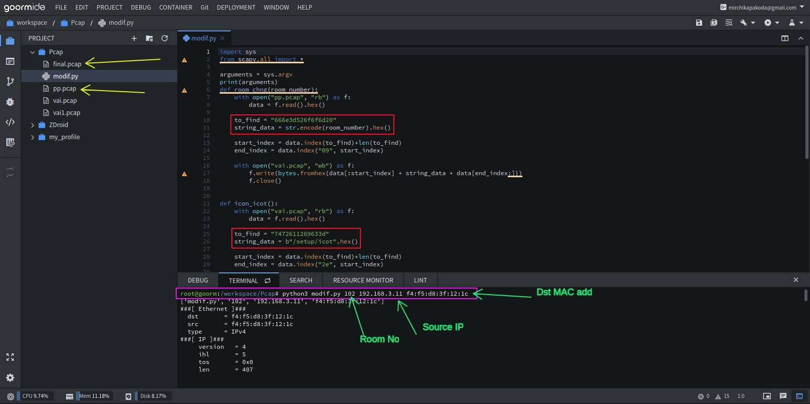Switch to the RESOURCE MONITOR tab
This screenshot has width=810, height=404.
click(x=363, y=280)
